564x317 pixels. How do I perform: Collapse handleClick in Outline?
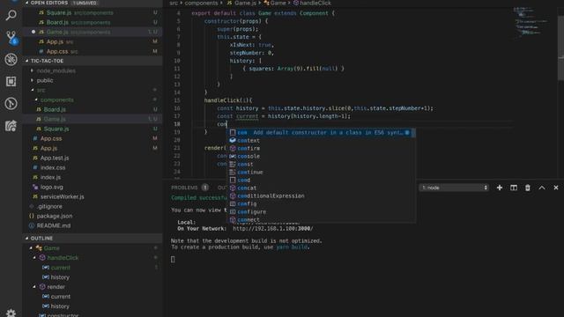[34, 258]
